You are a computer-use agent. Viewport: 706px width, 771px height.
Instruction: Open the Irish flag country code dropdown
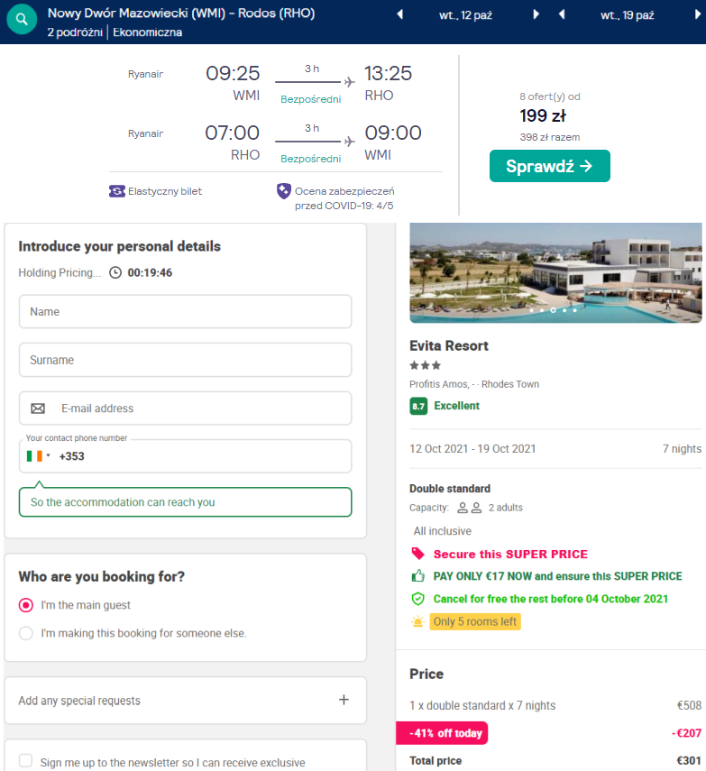[39, 456]
